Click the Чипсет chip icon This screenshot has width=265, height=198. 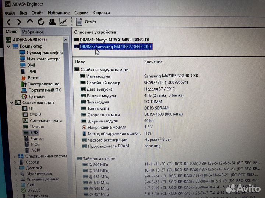coord(26,139)
